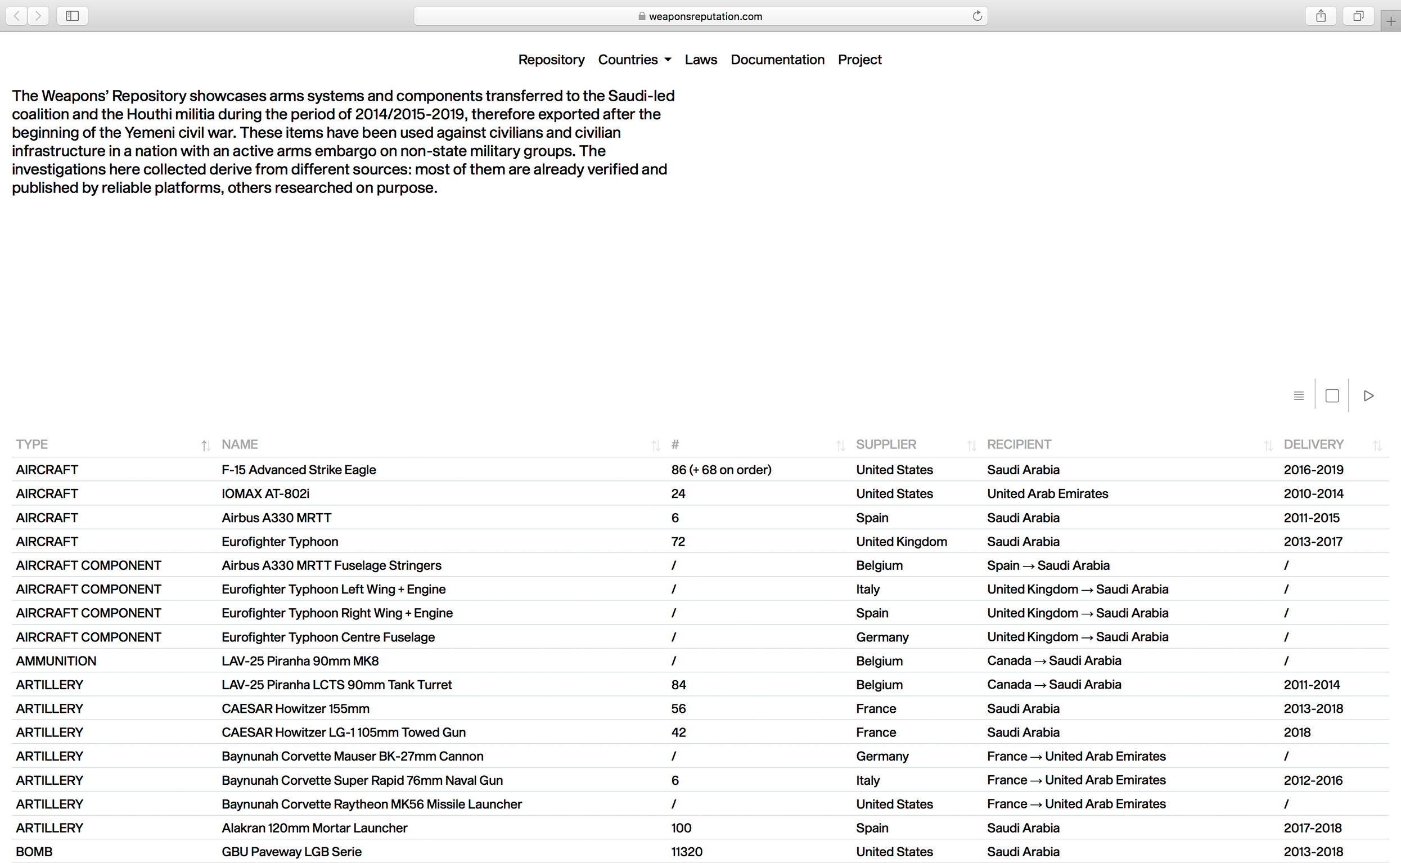1401x863 pixels.
Task: Switch to list view of the repository
Action: pos(1298,395)
